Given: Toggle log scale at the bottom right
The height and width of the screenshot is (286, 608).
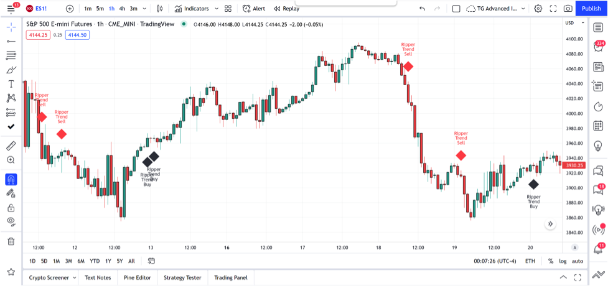Looking at the screenshot, I should point(563,261).
